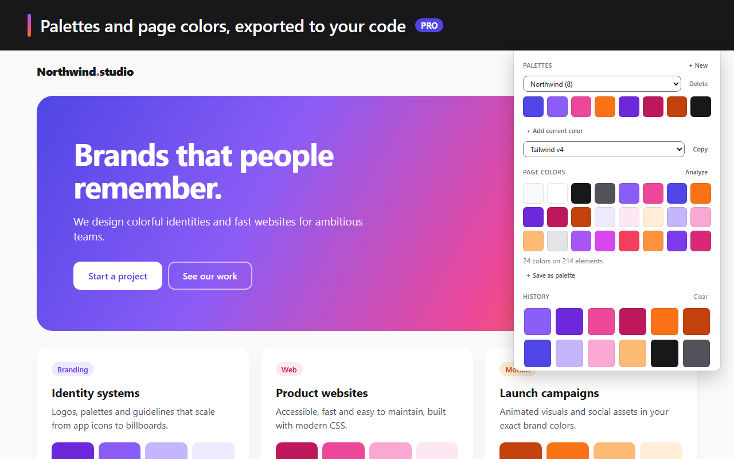This screenshot has width=734, height=459.
Task: Choose the light gray swatch in Page Colors
Action: pos(557,241)
